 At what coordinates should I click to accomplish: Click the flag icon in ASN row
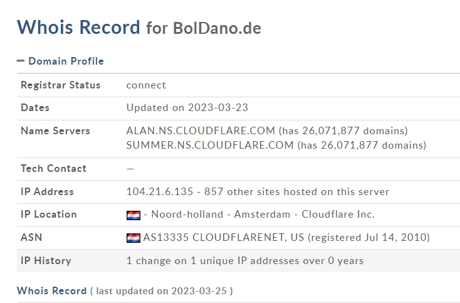[133, 238]
